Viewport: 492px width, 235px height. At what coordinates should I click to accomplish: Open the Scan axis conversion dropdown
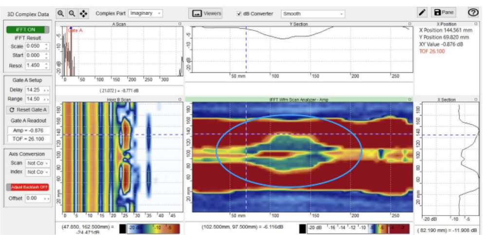[37, 163]
